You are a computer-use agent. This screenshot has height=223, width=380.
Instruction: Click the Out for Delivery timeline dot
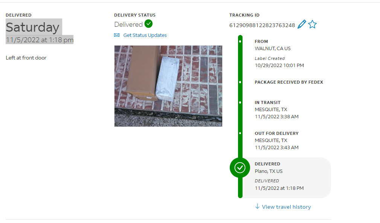(240, 133)
